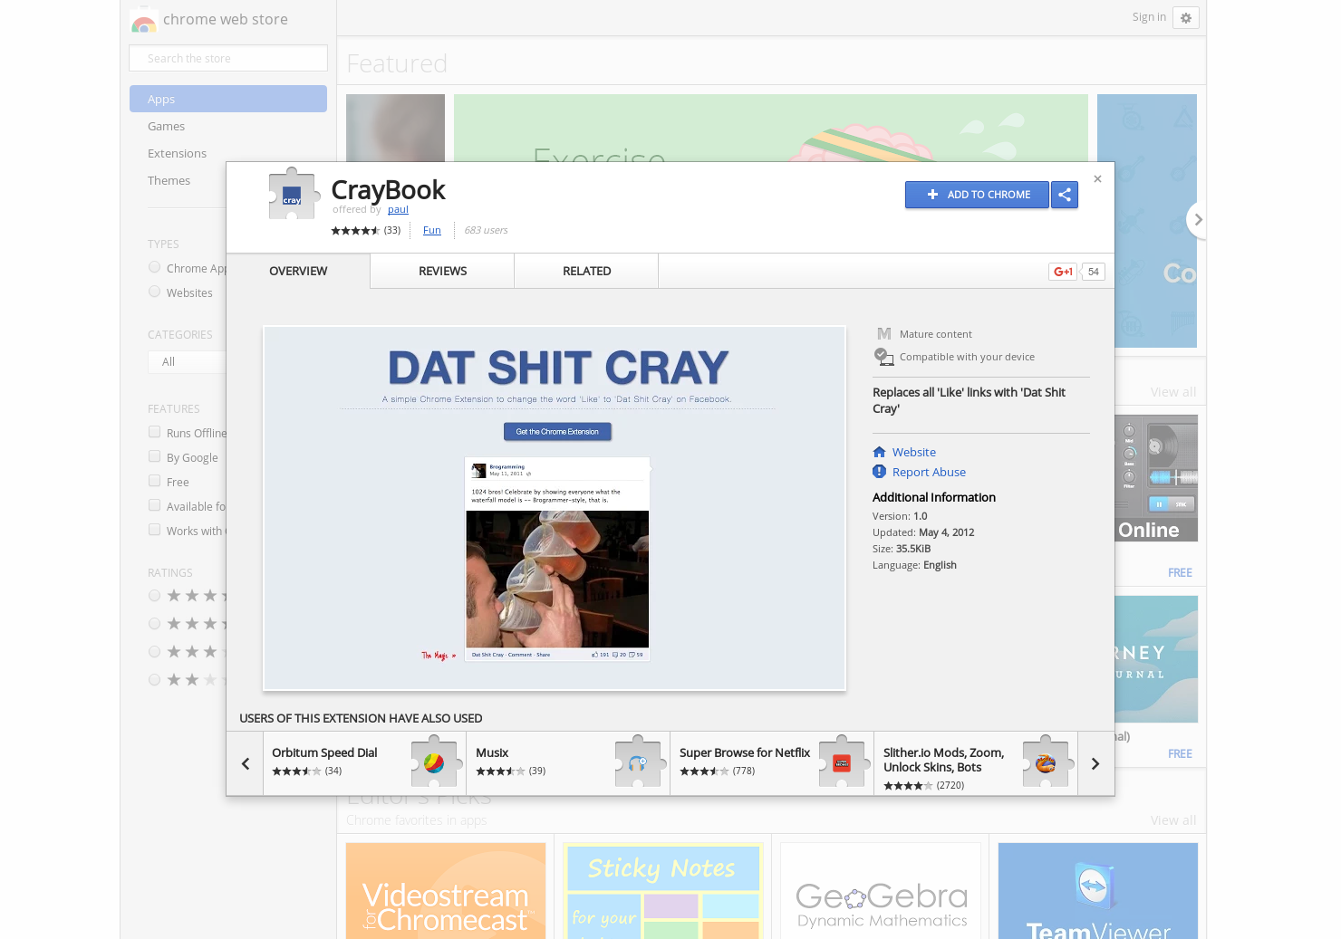Advance the Featured carousel with the chevron
Viewport: 1341px width, 939px height.
click(x=1198, y=220)
